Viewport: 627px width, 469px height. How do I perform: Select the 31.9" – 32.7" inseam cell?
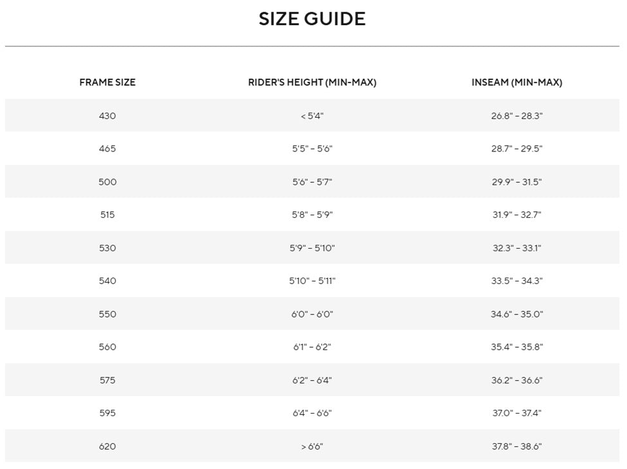(x=517, y=215)
